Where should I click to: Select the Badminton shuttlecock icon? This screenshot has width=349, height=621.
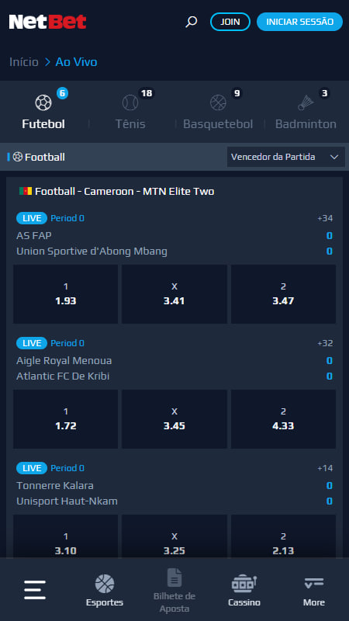306,103
